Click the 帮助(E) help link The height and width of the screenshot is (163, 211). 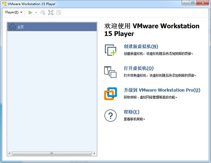131,112
